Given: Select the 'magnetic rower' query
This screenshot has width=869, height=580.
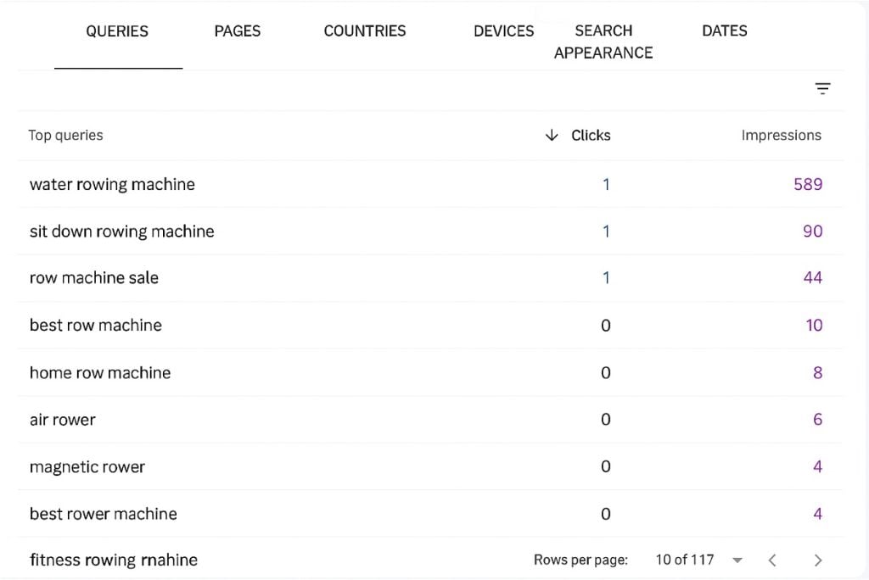Looking at the screenshot, I should pos(87,467).
